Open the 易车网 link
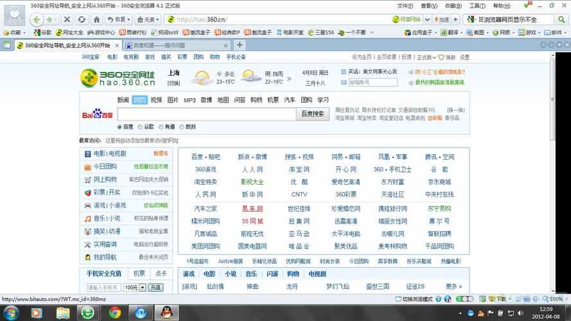Viewport: 571px width, 321px height. point(252,209)
